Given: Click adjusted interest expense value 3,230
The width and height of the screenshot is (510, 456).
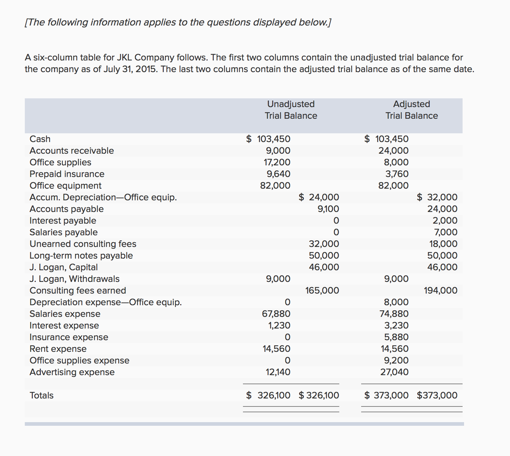Looking at the screenshot, I should tap(397, 326).
